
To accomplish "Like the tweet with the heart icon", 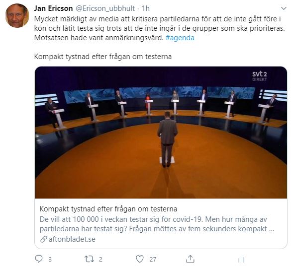I will click(x=140, y=259).
